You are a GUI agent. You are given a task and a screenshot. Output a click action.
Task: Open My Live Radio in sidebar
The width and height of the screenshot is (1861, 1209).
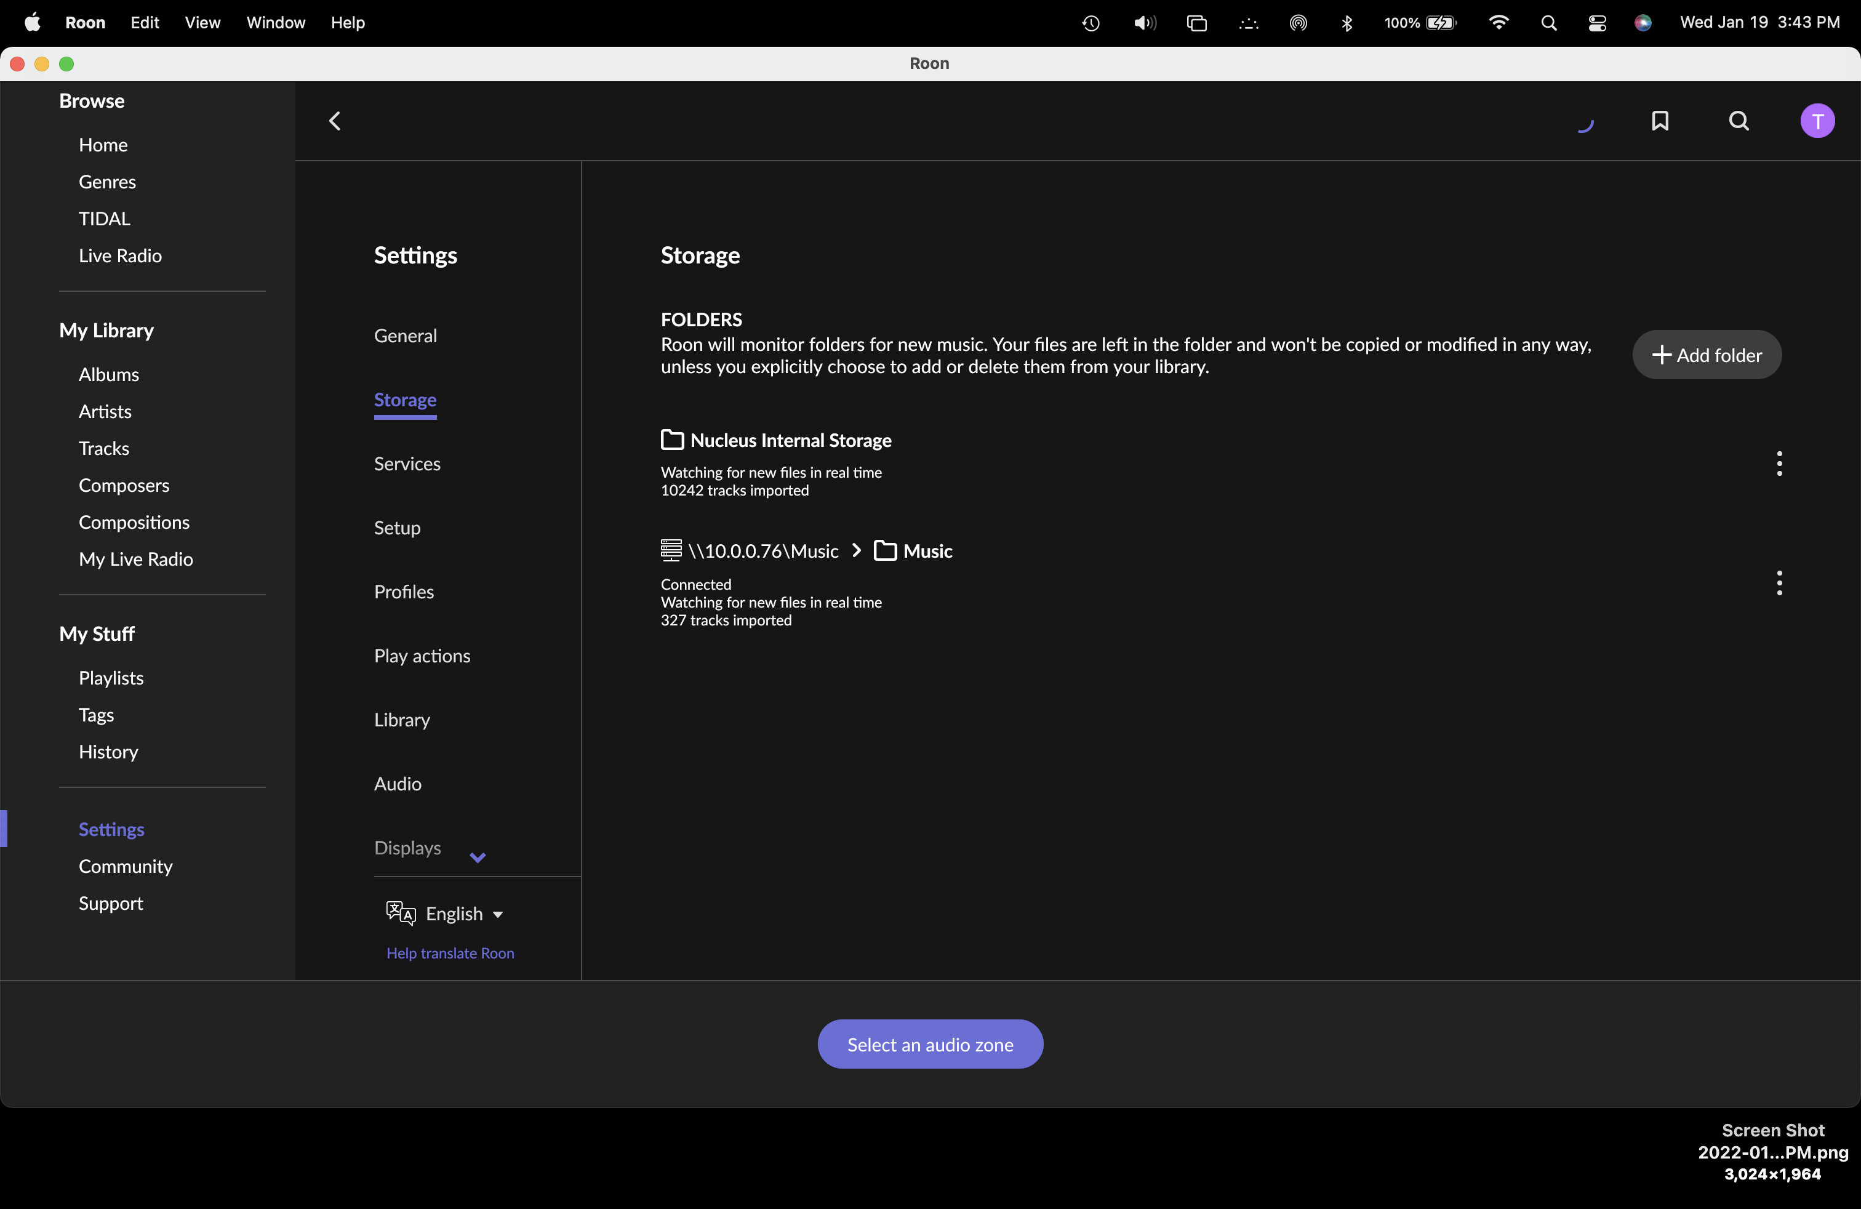tap(135, 559)
